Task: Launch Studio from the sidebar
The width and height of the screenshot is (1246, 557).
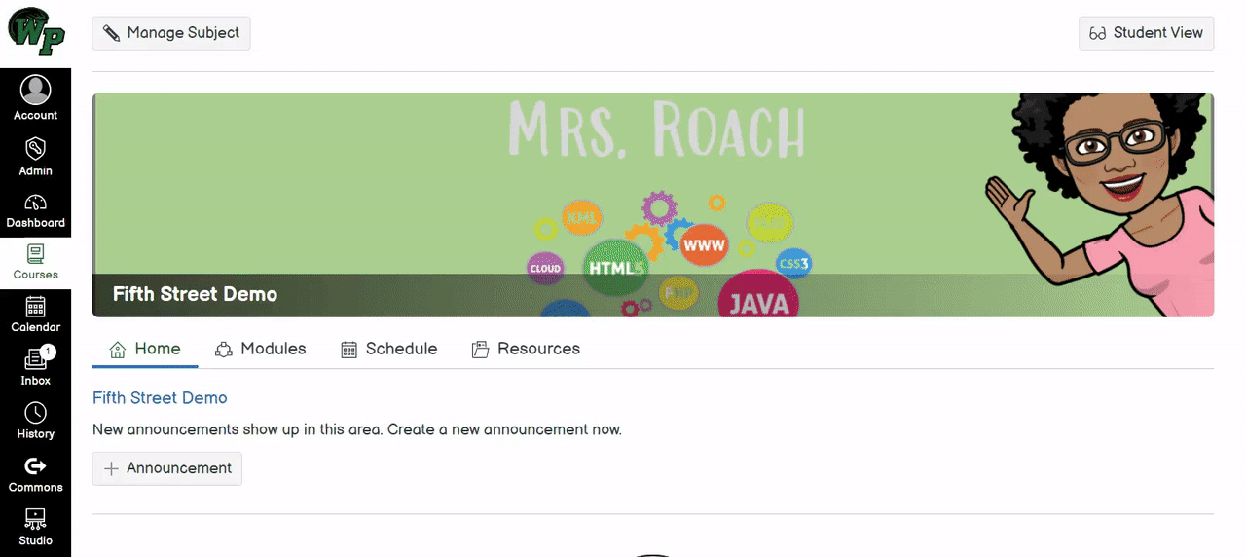Action: (36, 527)
